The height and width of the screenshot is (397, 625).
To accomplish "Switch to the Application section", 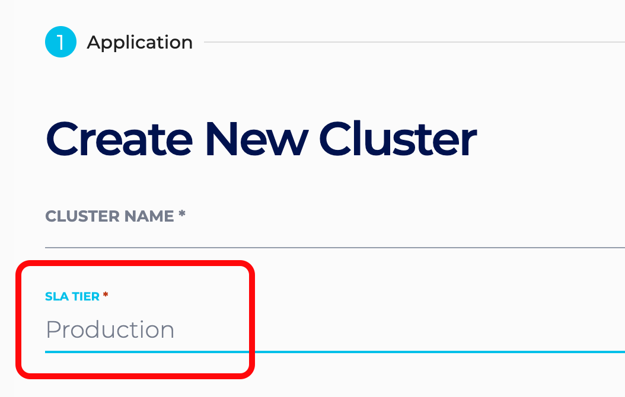I will click(x=140, y=41).
